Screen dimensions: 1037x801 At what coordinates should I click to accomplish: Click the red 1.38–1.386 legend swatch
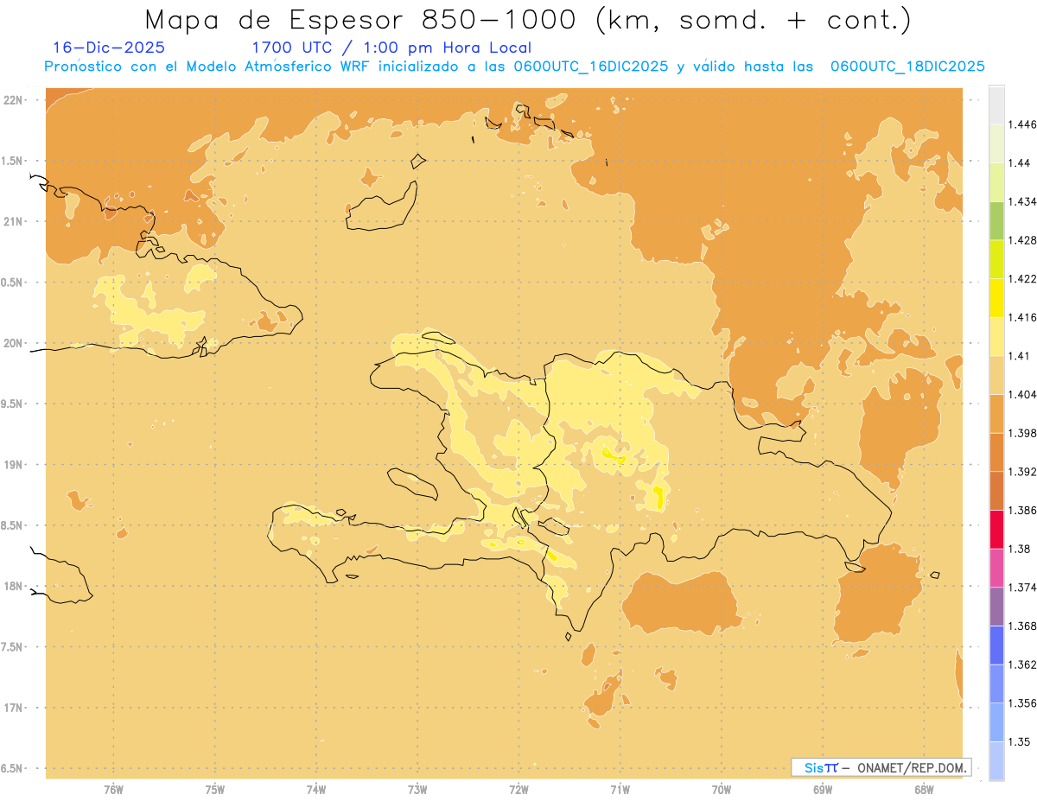click(996, 530)
